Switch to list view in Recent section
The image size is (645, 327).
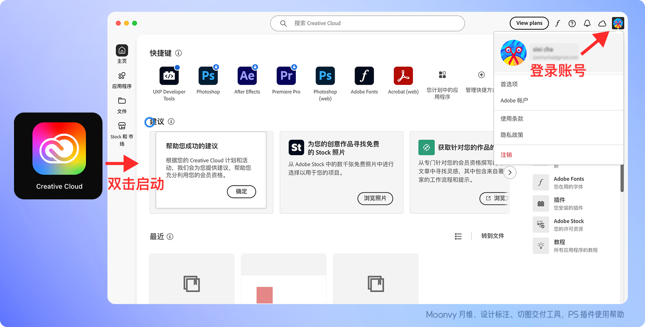coord(458,236)
